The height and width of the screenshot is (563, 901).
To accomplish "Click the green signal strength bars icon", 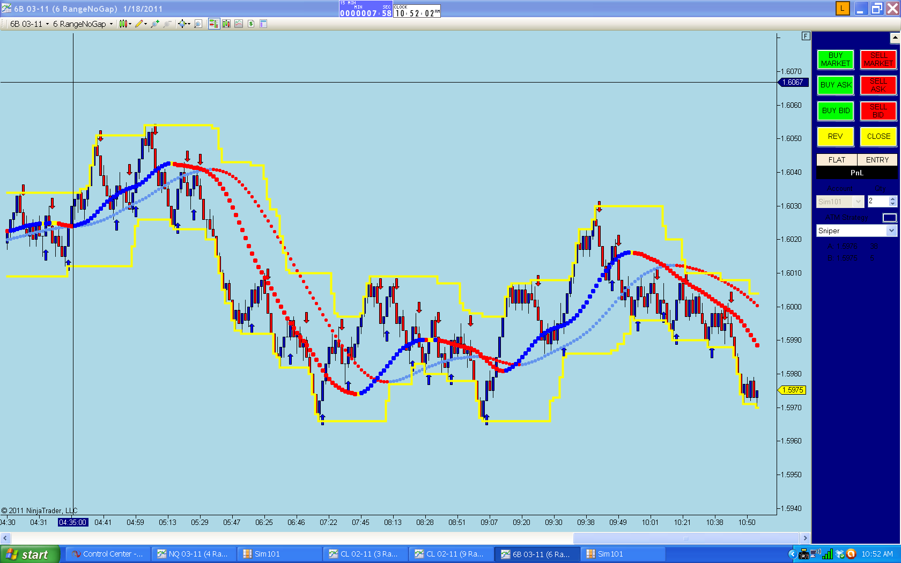I will tap(828, 554).
